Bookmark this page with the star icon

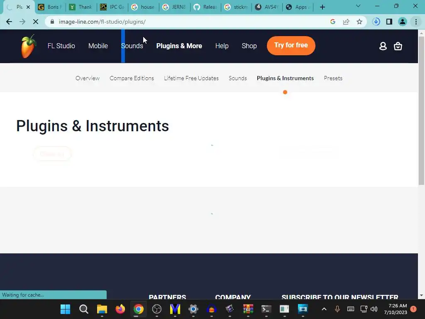pyautogui.click(x=359, y=22)
